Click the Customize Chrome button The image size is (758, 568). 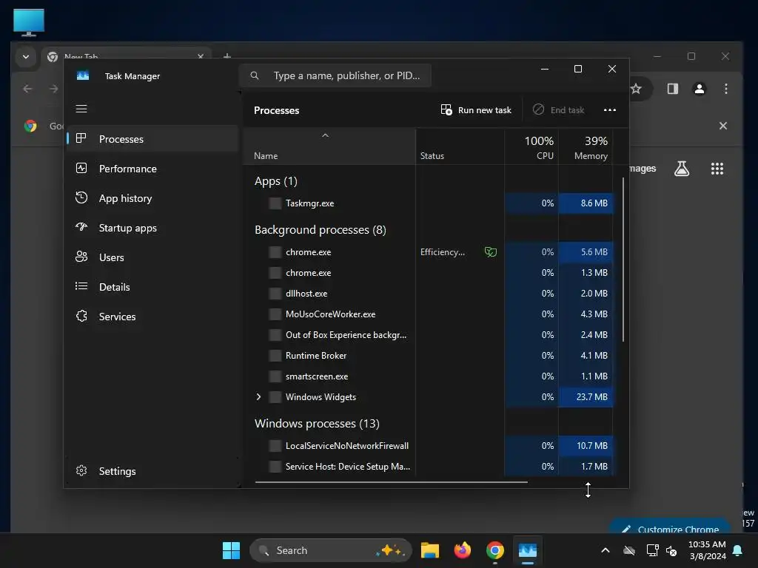[671, 527]
